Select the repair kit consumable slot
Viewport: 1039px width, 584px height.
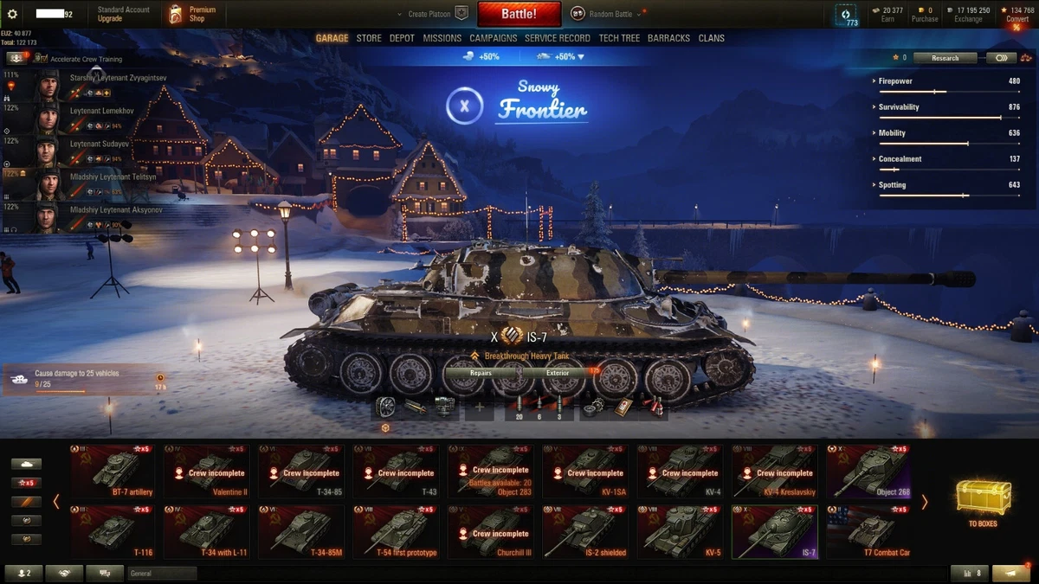pos(593,407)
